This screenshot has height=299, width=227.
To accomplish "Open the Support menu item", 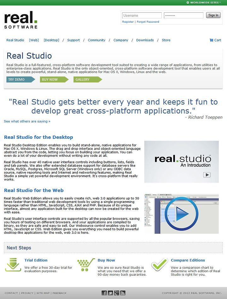I will point(73,40).
